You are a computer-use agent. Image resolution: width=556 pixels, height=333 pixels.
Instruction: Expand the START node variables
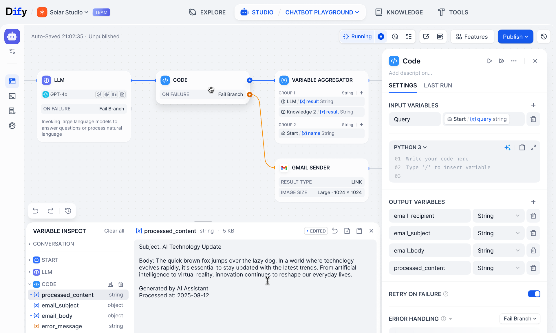[x=44, y=260]
